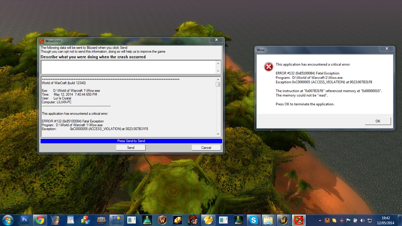Open the elf character portrait taskbar icon
This screenshot has height=226, width=402.
[55, 220]
